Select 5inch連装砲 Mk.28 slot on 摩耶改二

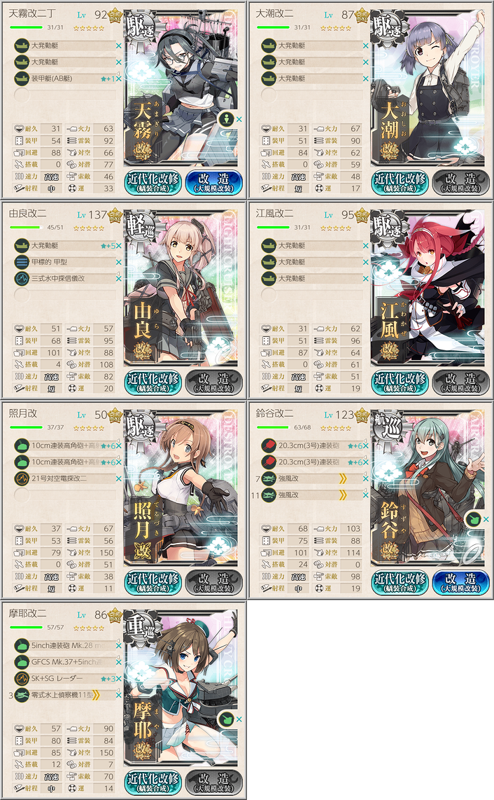65,645
